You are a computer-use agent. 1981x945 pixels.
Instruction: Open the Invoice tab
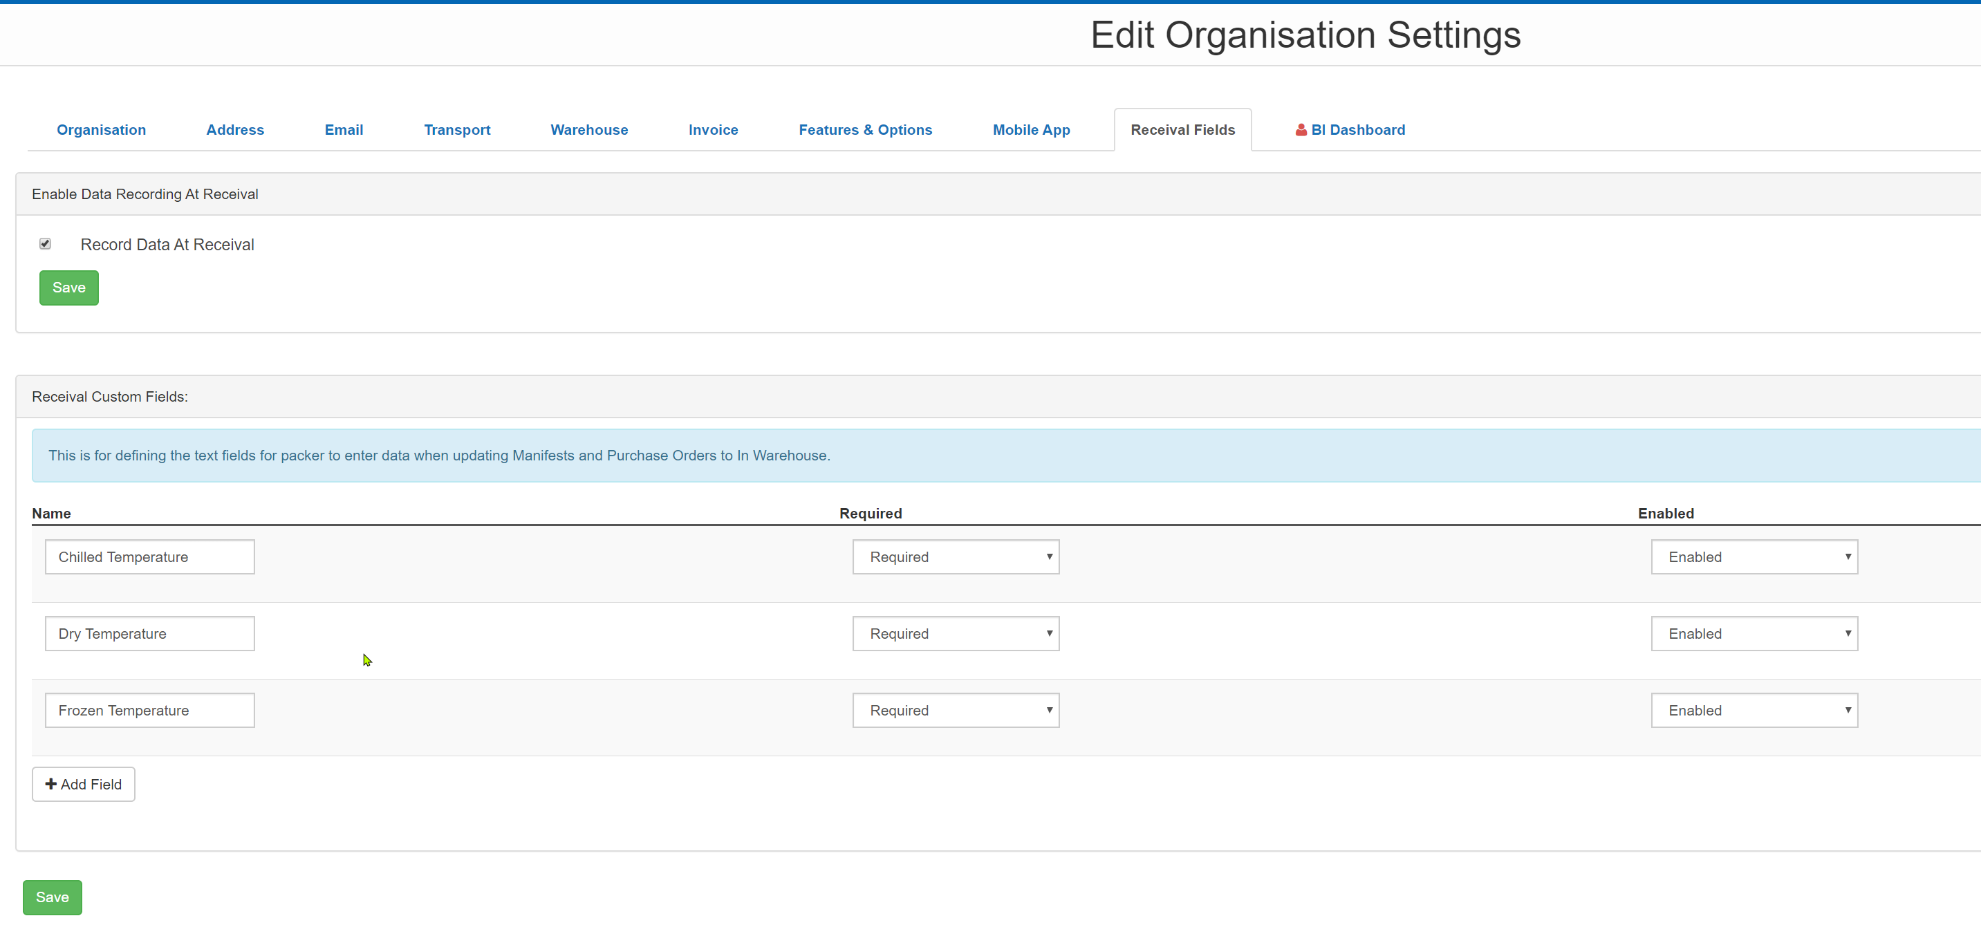713,130
